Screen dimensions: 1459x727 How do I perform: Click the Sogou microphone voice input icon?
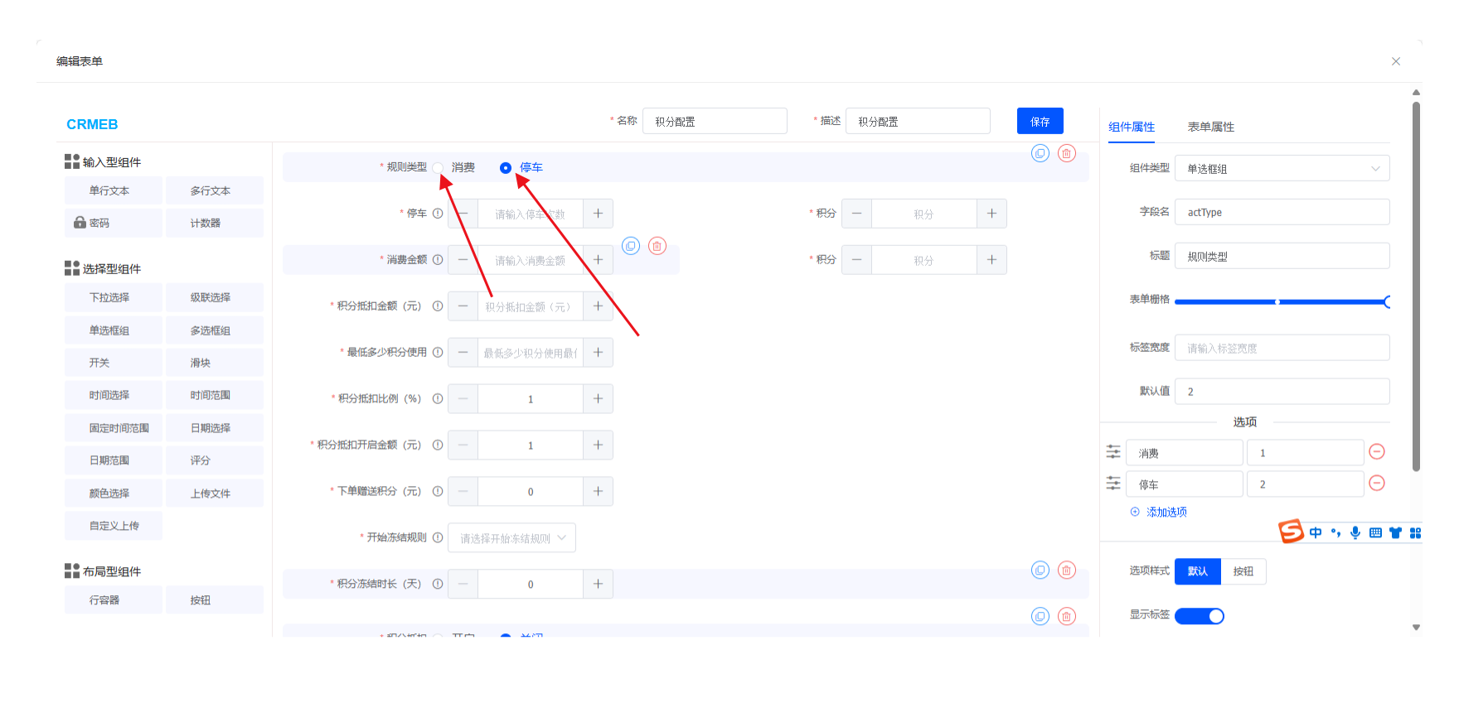pyautogui.click(x=1355, y=532)
